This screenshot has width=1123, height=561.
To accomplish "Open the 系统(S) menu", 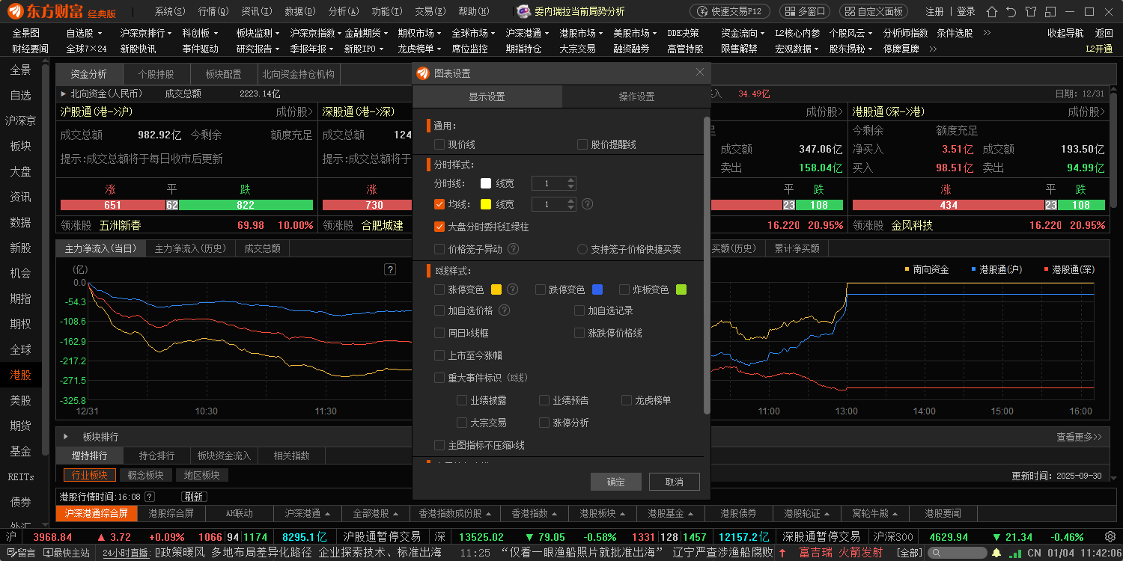I will coord(170,11).
